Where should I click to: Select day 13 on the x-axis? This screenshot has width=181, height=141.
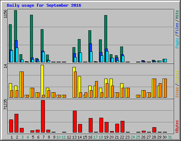(x=74, y=137)
